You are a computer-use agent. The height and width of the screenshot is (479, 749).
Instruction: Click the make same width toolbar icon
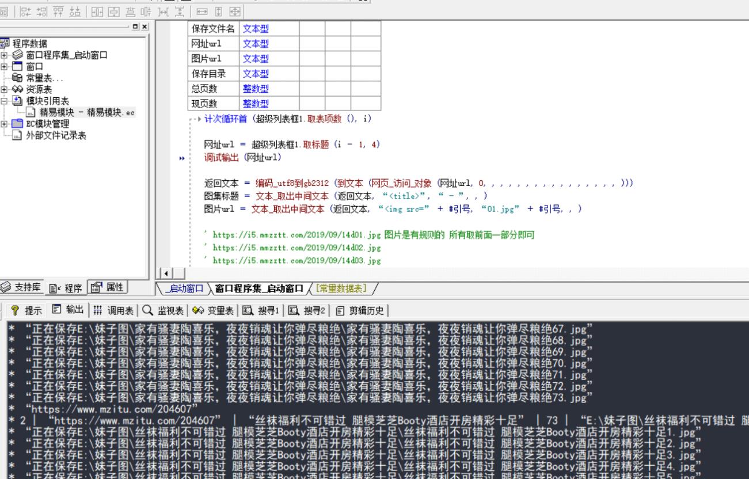pos(201,12)
